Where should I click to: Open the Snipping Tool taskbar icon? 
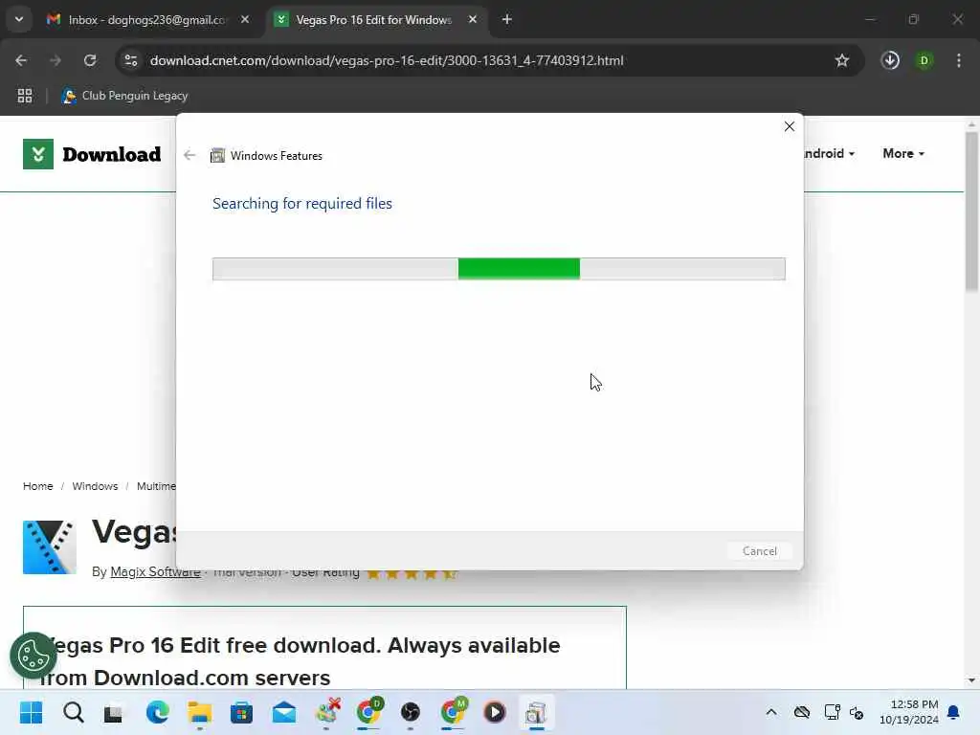326,712
